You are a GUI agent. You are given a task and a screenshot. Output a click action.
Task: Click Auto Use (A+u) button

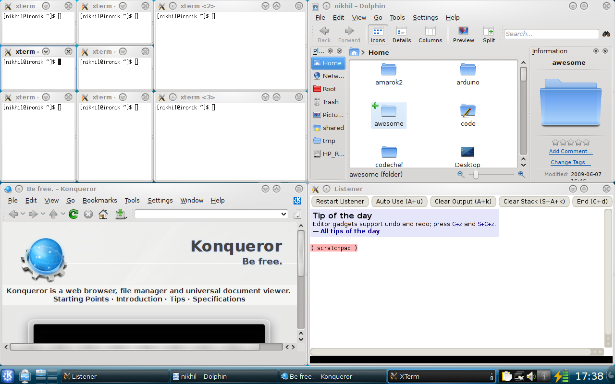(399, 202)
